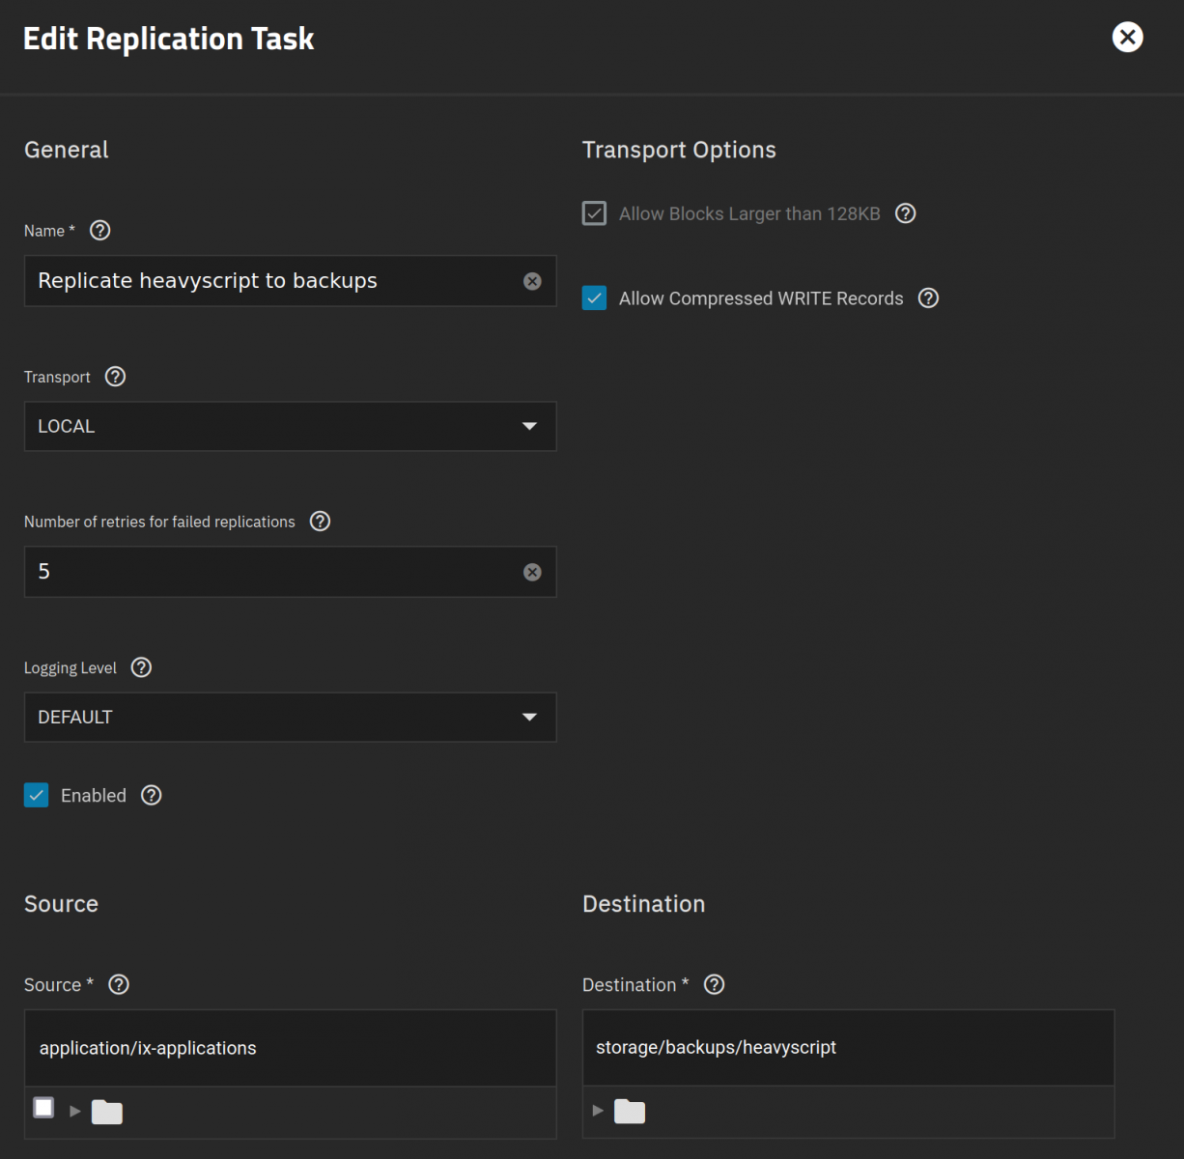Open Logging Level help icon

[141, 667]
